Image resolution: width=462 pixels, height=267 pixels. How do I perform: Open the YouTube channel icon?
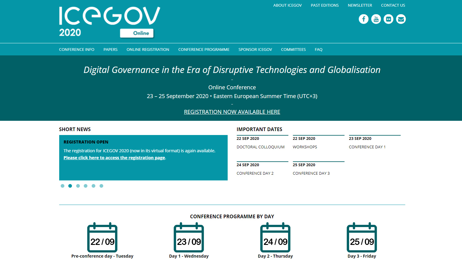(x=376, y=19)
